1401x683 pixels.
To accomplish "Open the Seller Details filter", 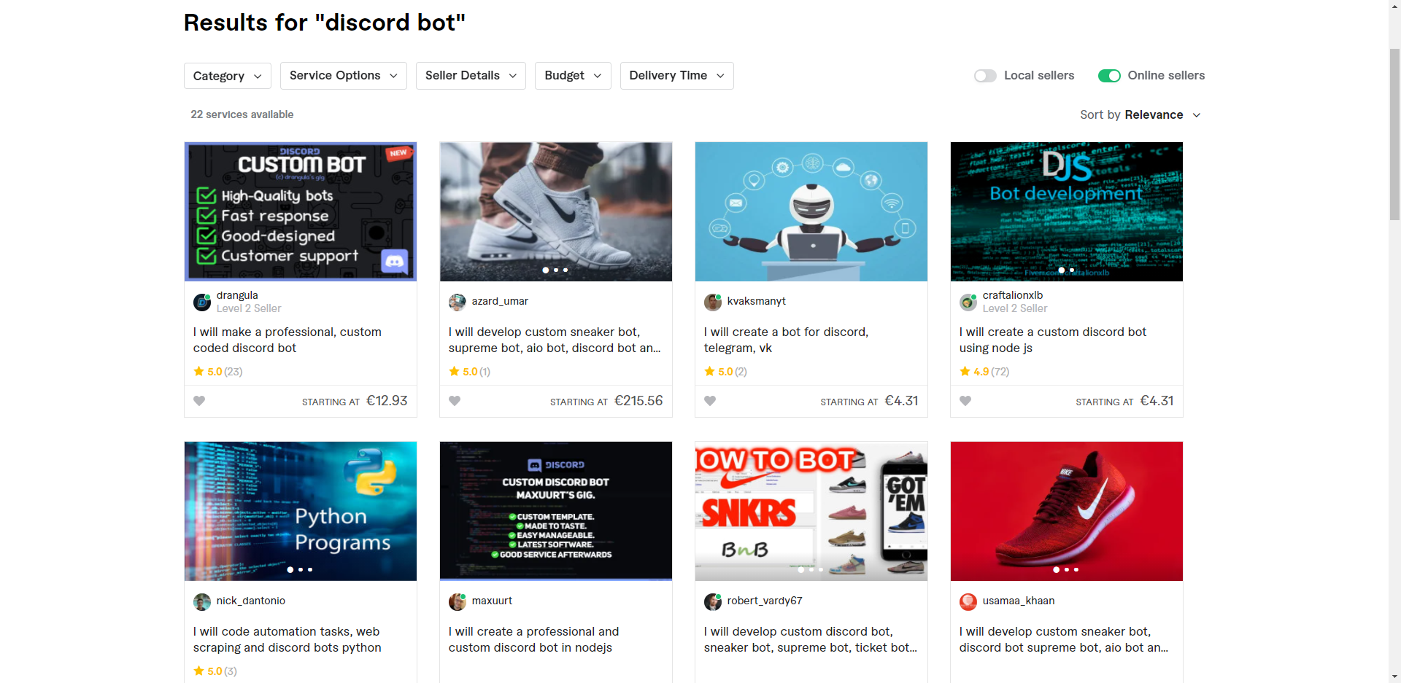I will pyautogui.click(x=470, y=76).
